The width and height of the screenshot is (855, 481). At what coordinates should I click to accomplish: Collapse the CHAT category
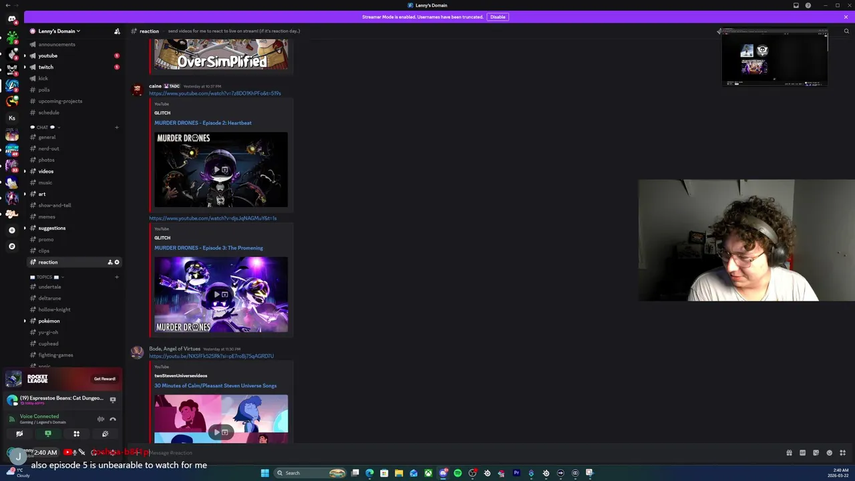[x=45, y=127]
